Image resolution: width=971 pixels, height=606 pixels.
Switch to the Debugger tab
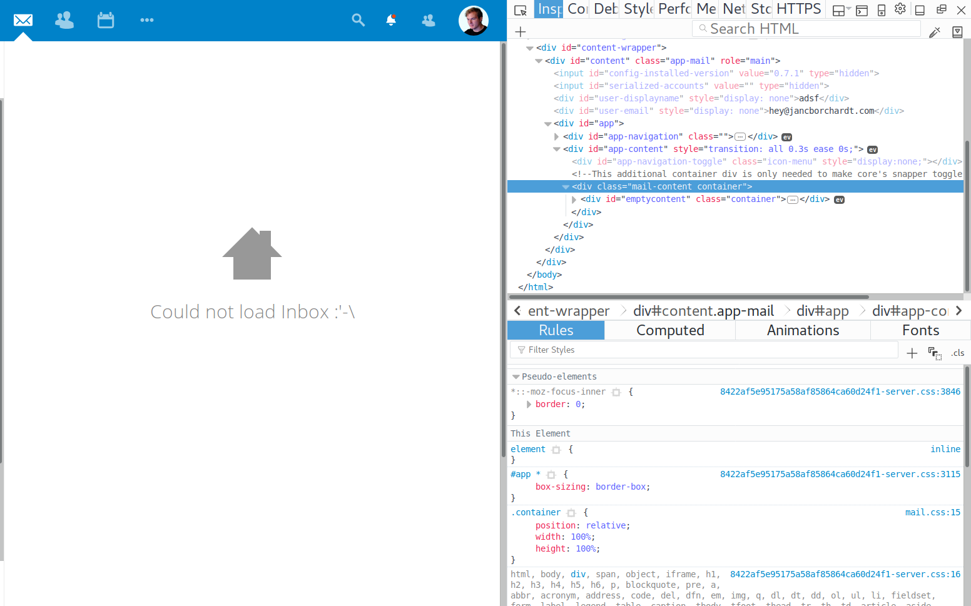(x=605, y=9)
